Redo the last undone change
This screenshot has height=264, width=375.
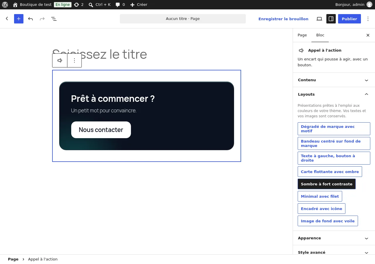click(x=42, y=19)
